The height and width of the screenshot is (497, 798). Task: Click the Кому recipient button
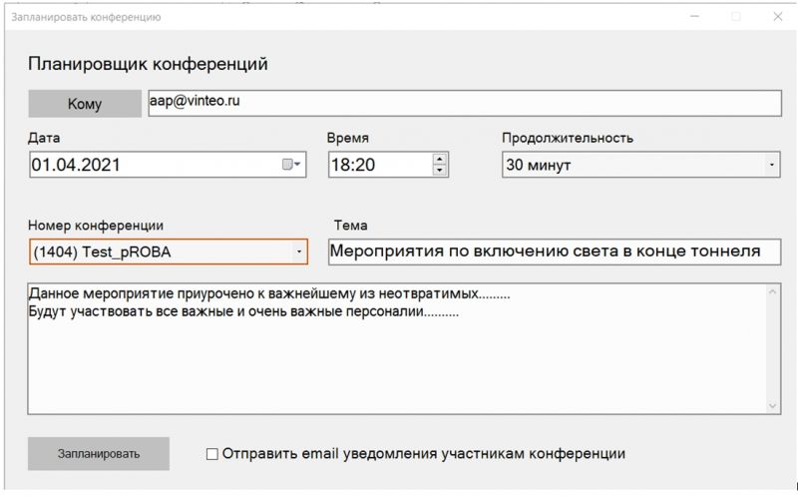pyautogui.click(x=85, y=104)
